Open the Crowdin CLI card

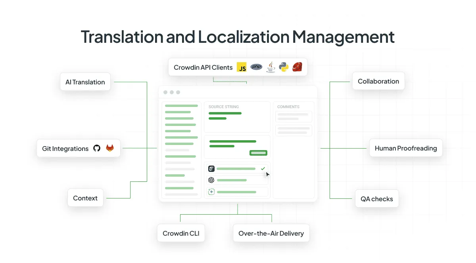pyautogui.click(x=181, y=233)
